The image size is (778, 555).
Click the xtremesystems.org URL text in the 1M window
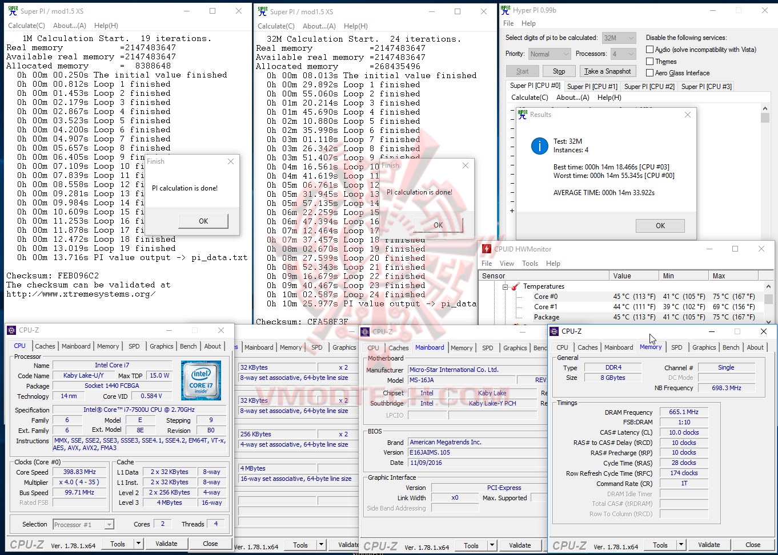coord(81,294)
